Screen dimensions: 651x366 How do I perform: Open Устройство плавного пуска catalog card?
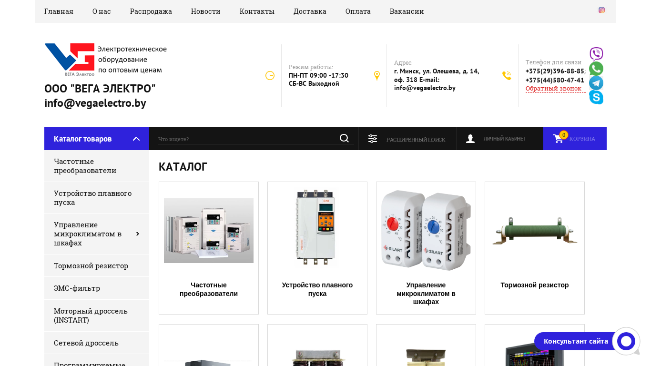pyautogui.click(x=317, y=248)
